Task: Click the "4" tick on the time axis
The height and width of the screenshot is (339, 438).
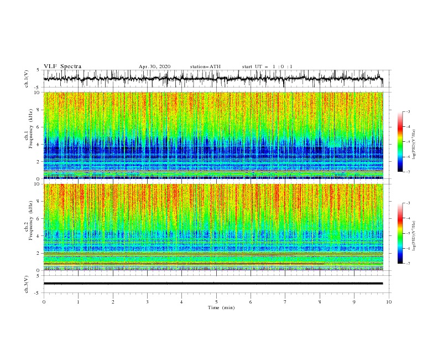Action: point(181,302)
